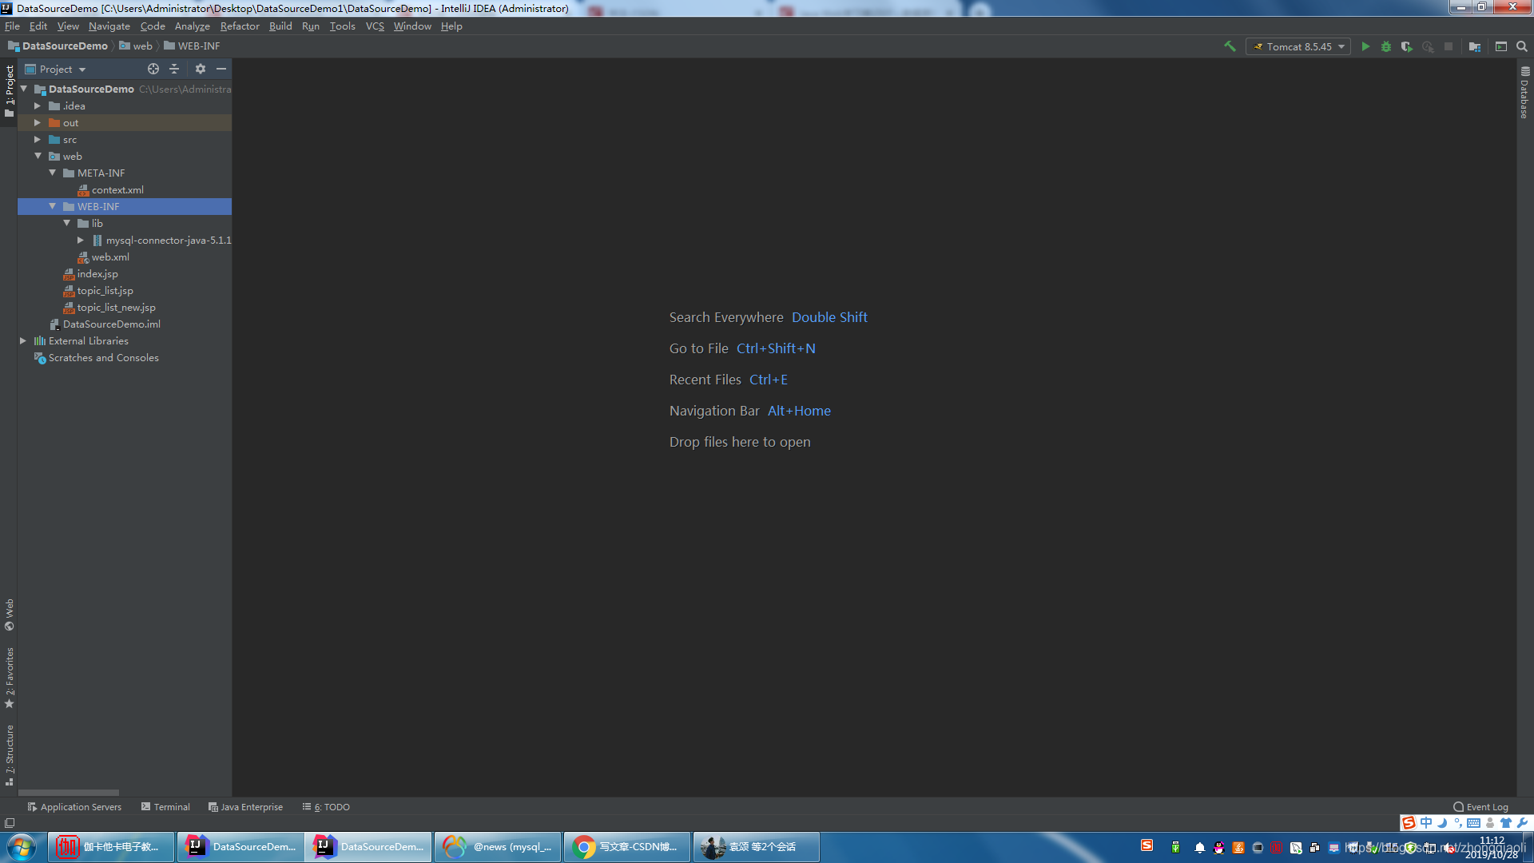This screenshot has width=1534, height=863.
Task: Run Tomcat with the green play icon
Action: (1365, 46)
